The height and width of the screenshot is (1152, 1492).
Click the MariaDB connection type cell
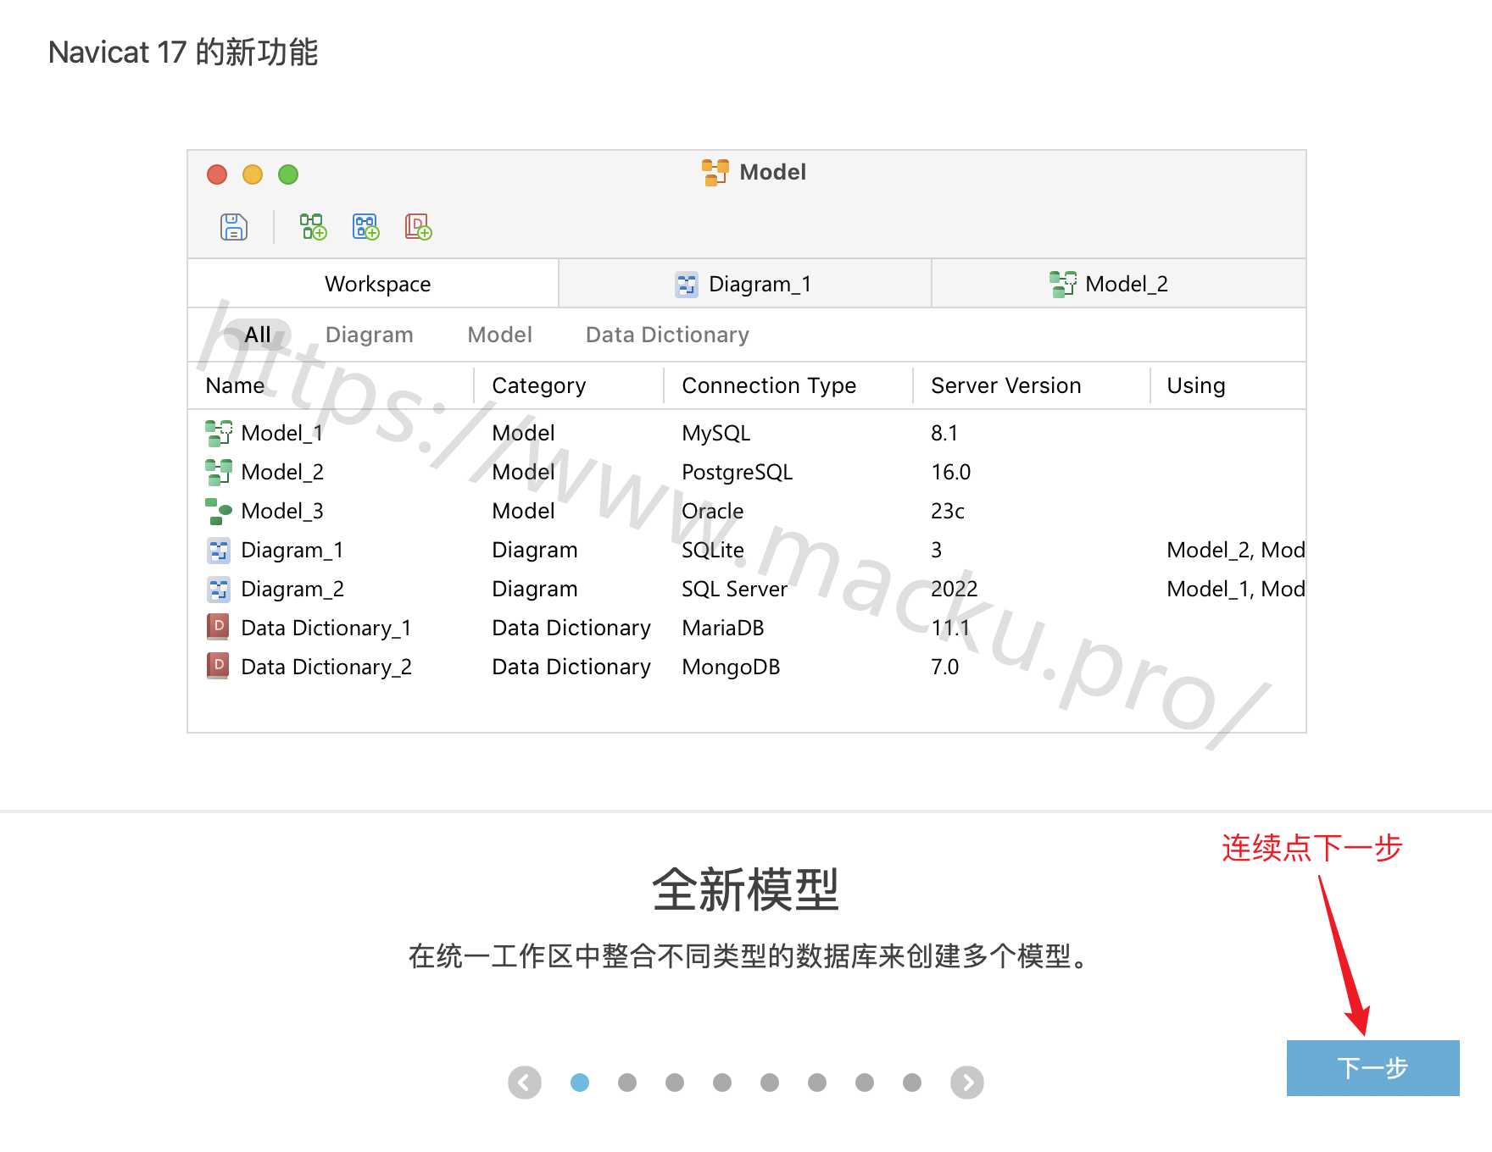click(723, 628)
